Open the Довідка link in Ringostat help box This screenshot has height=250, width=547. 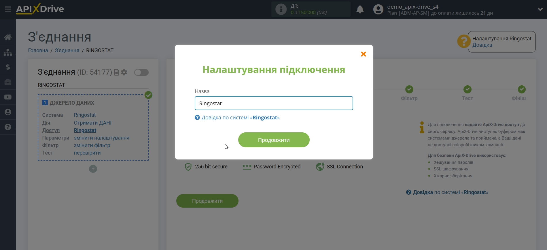pyautogui.click(x=482, y=45)
